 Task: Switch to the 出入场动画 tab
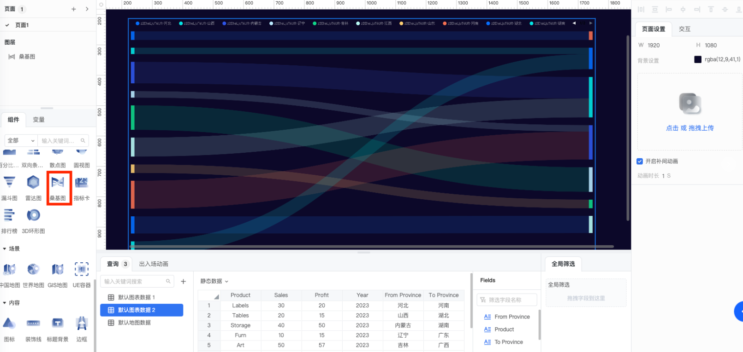(154, 264)
